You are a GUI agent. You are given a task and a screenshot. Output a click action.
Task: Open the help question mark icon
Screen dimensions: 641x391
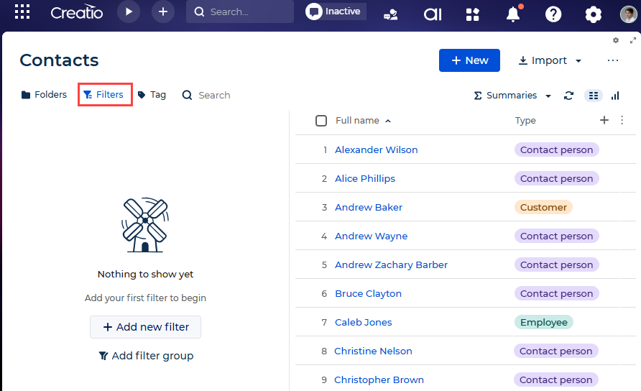pyautogui.click(x=553, y=14)
